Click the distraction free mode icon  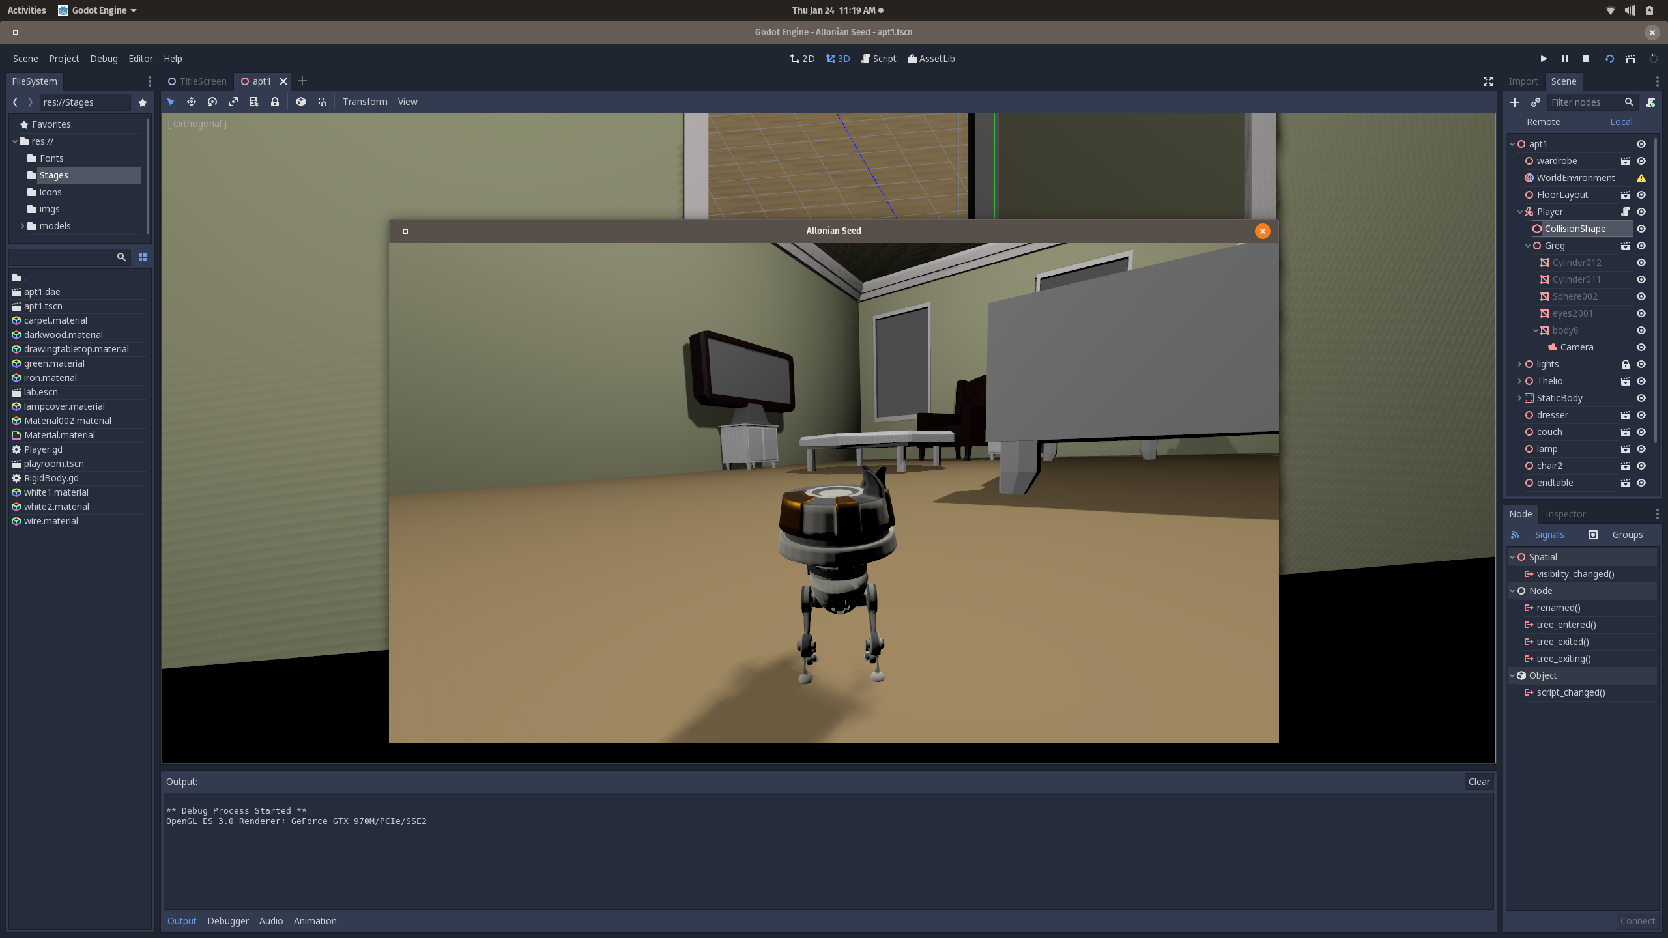(1488, 81)
